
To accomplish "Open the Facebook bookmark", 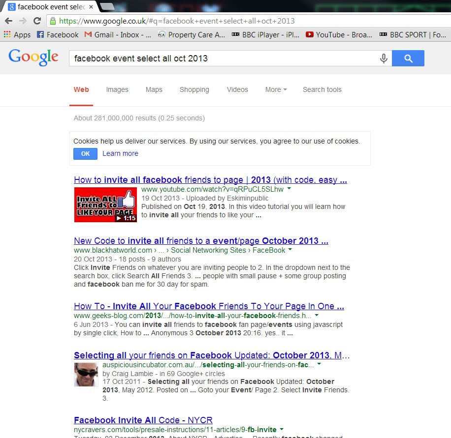I will [x=58, y=35].
